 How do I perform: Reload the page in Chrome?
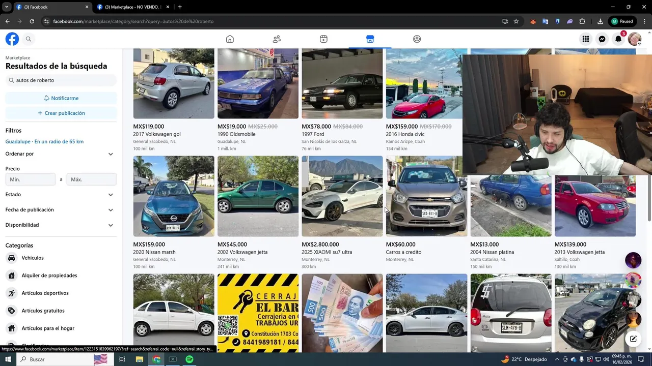32,21
